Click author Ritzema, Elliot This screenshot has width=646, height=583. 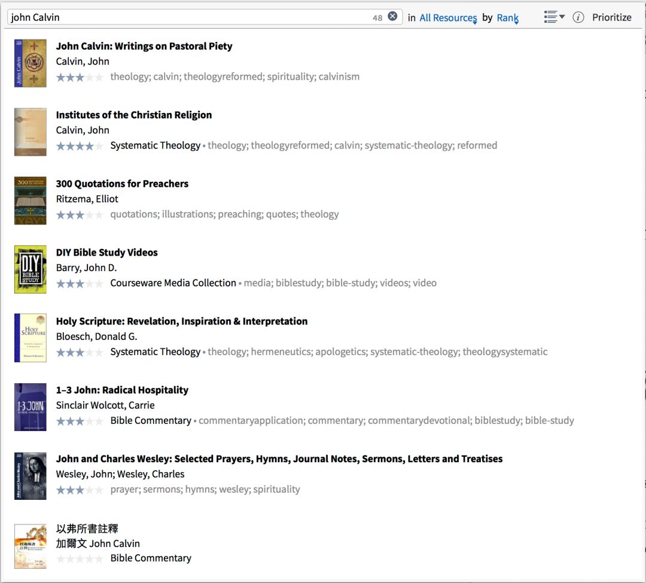[87, 199]
